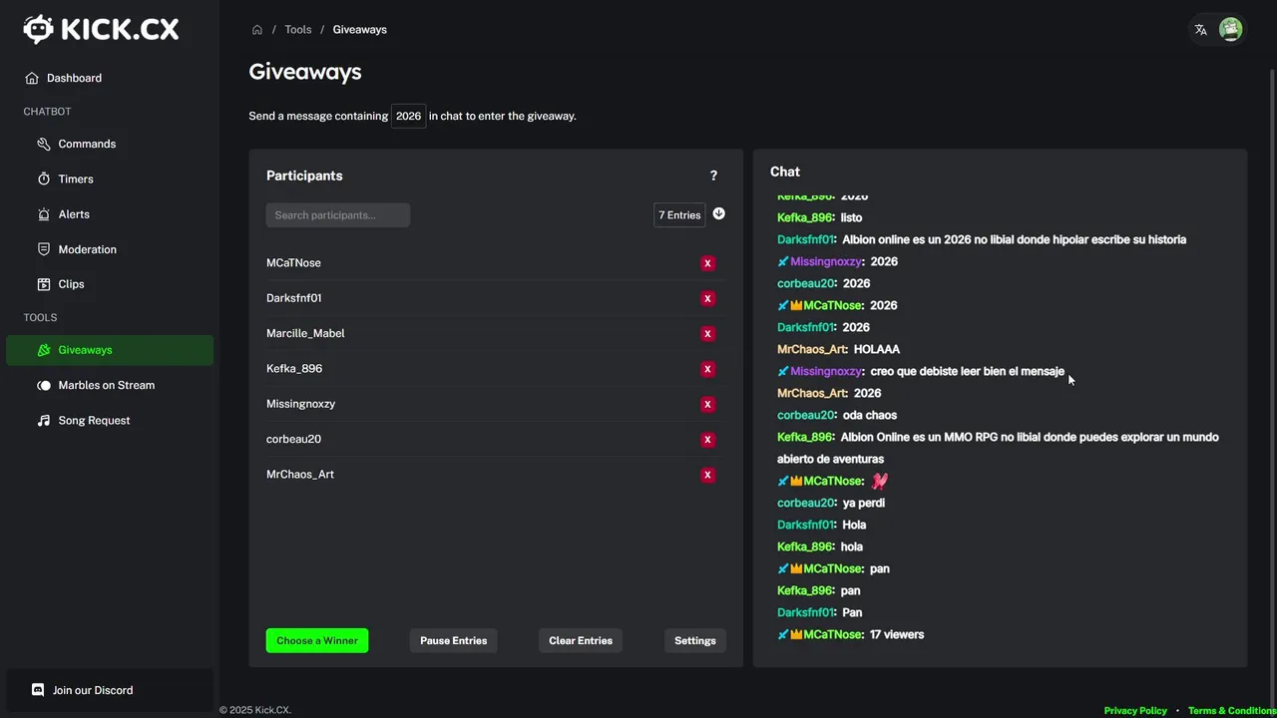This screenshot has width=1277, height=718.
Task: Click the help question mark icon
Action: coord(713,176)
